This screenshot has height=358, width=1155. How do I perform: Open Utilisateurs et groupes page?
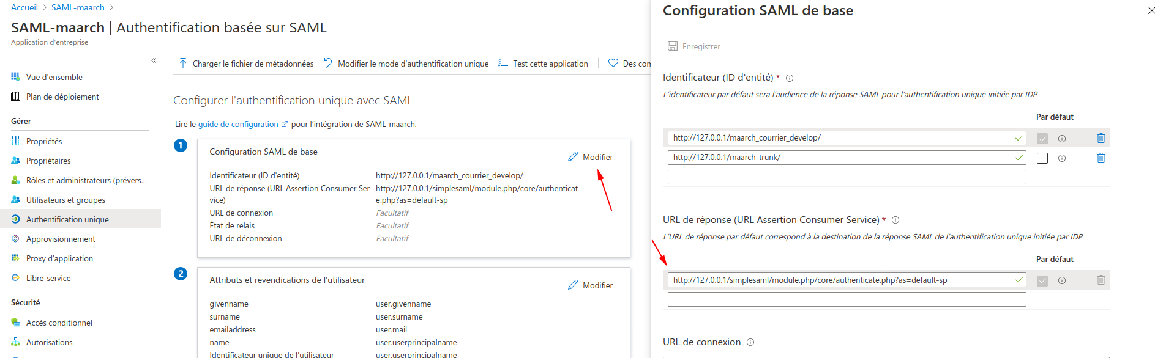click(65, 200)
